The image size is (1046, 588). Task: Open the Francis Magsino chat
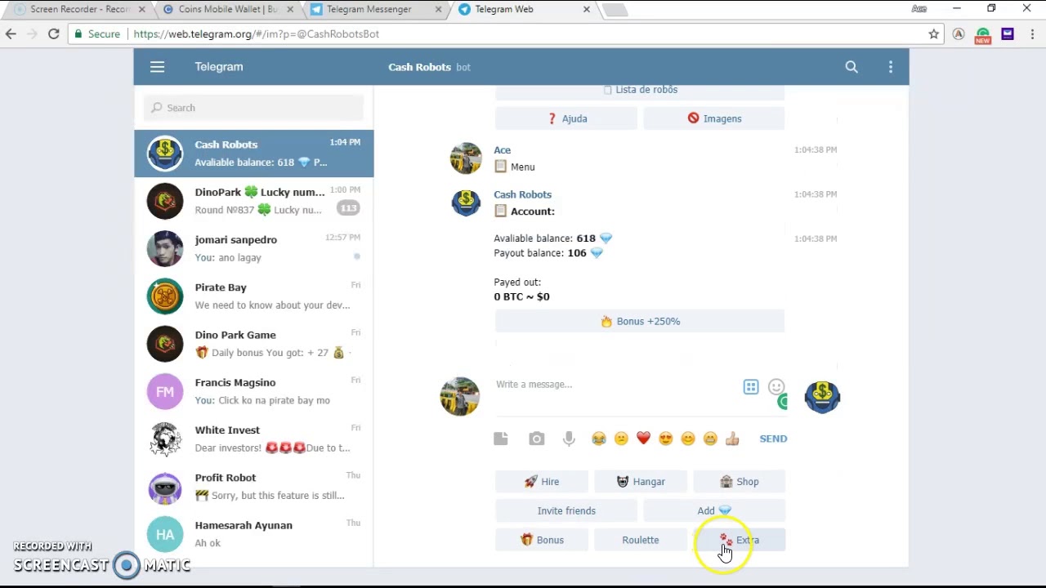[254, 391]
